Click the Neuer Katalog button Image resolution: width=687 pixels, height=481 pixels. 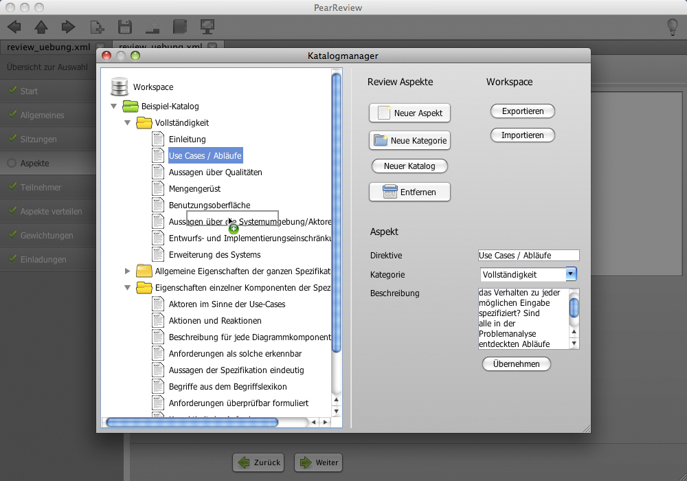(x=409, y=166)
